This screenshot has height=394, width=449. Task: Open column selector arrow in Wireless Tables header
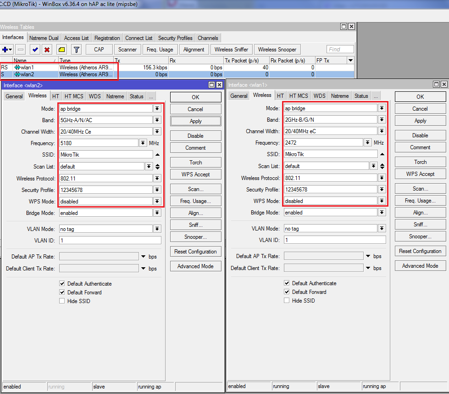pyautogui.click(x=350, y=60)
